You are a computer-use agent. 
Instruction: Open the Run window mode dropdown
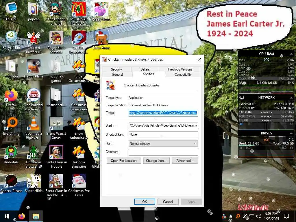(163, 143)
